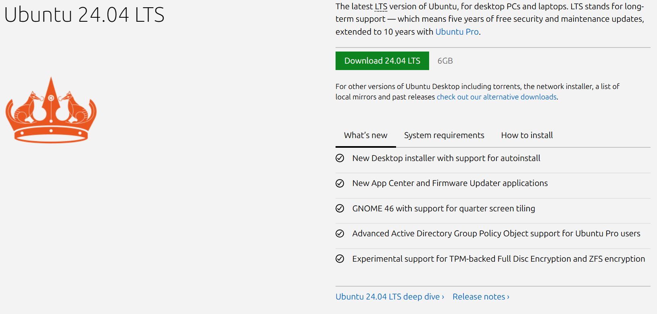Image resolution: width=657 pixels, height=314 pixels.
Task: Click the checkmark icon beside Advanced Active Directory
Action: (x=340, y=233)
